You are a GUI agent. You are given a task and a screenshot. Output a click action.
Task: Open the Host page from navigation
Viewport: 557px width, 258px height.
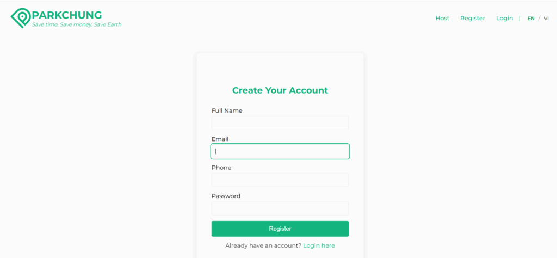(x=442, y=18)
